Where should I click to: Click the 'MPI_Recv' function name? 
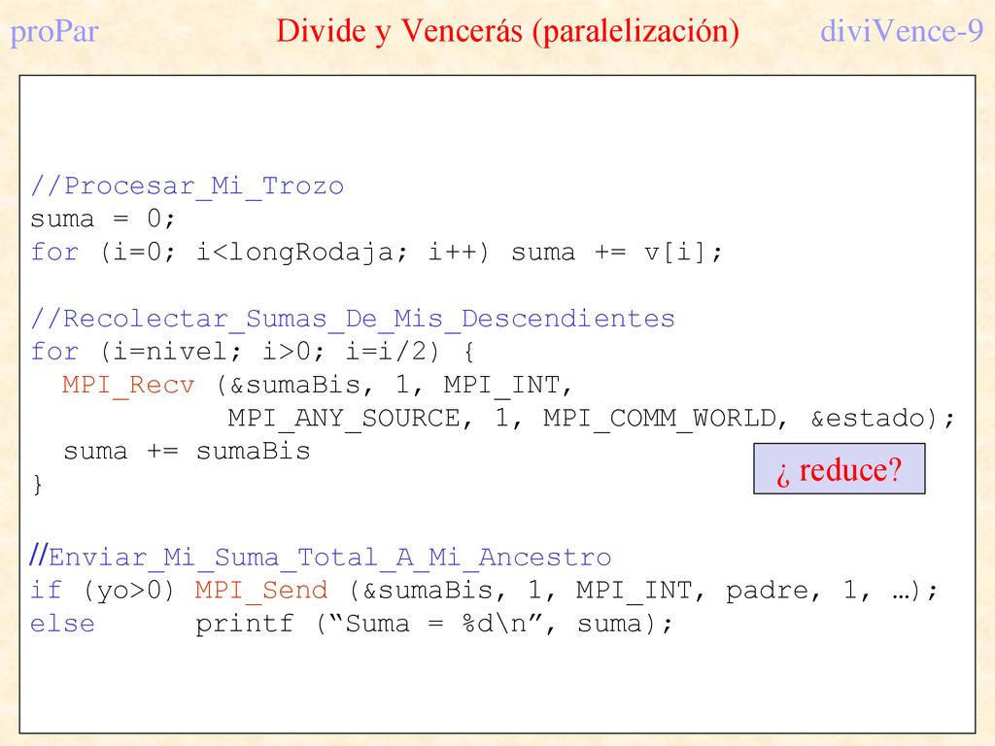[128, 385]
